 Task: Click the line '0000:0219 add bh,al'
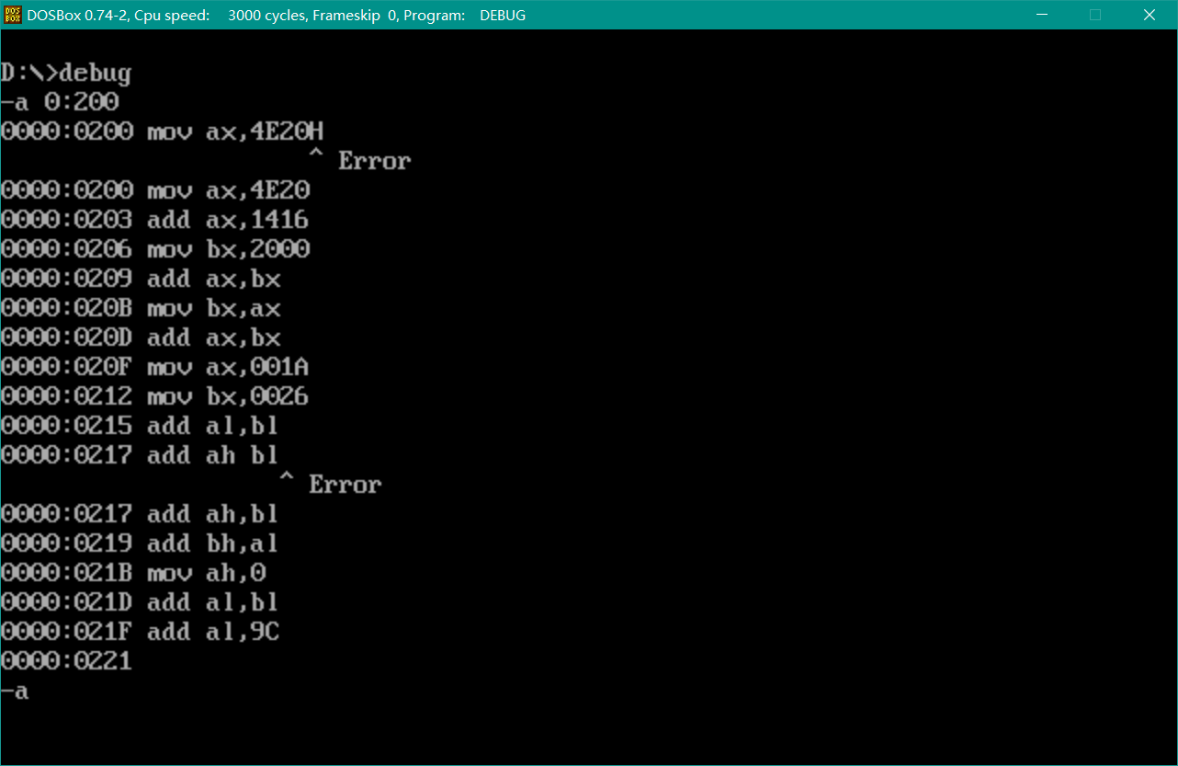point(140,543)
